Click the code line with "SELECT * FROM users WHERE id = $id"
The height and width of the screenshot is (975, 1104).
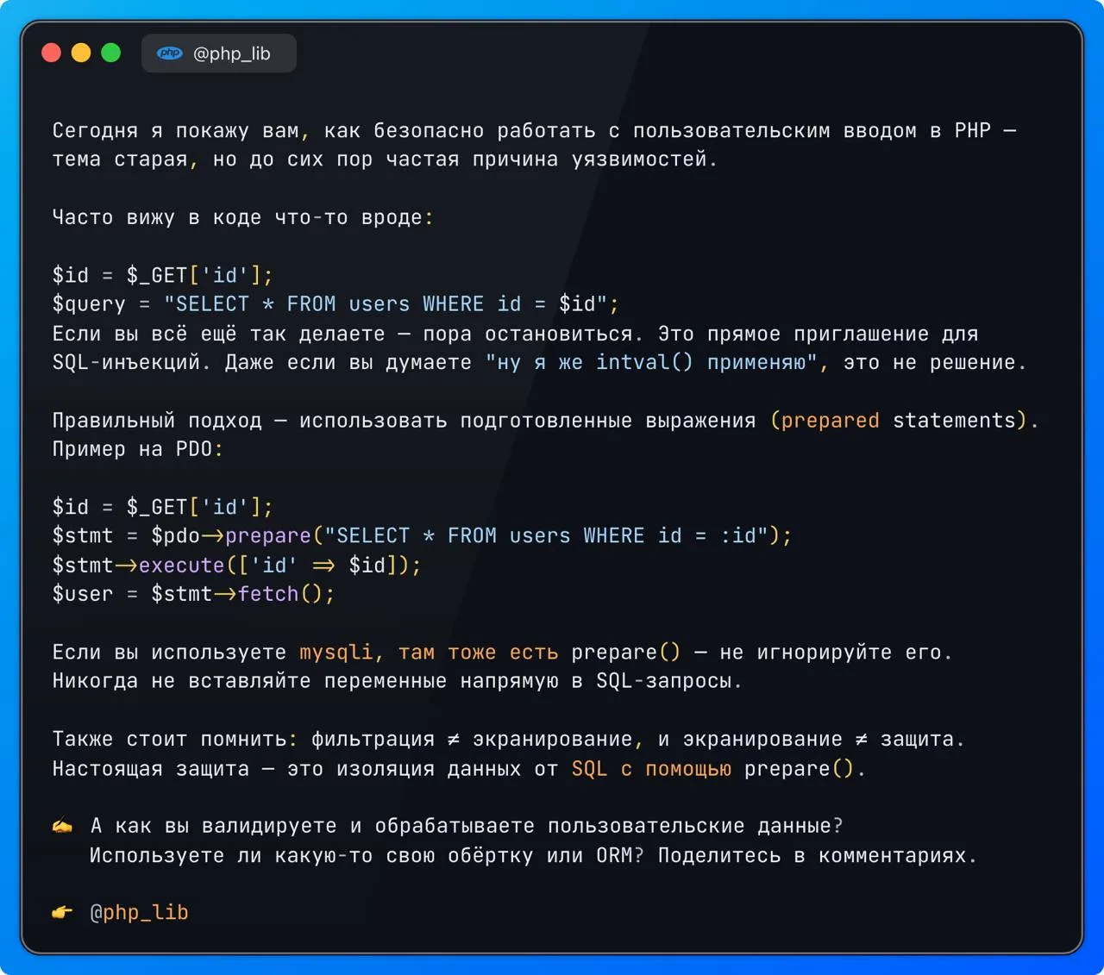[336, 304]
